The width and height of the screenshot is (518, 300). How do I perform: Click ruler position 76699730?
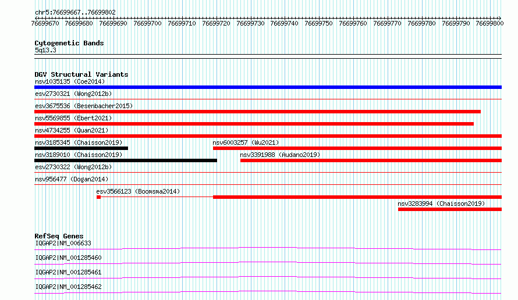click(x=251, y=23)
